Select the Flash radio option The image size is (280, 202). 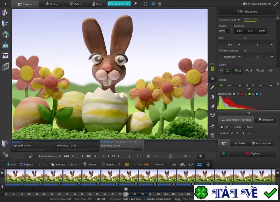click(x=231, y=127)
